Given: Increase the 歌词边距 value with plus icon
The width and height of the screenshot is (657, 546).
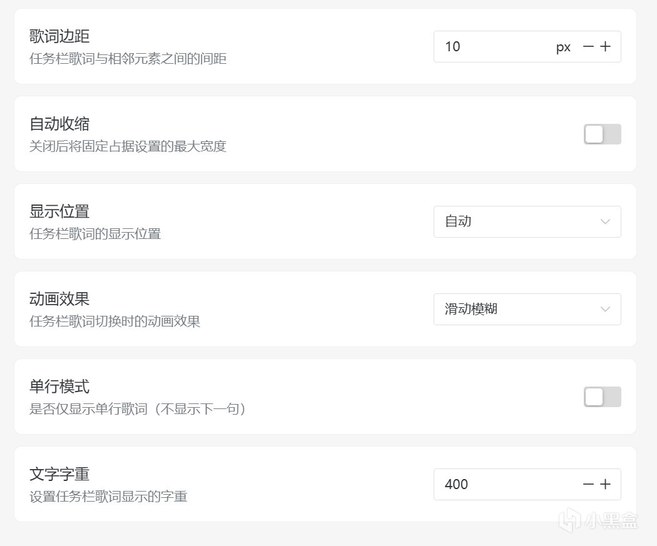Looking at the screenshot, I should click(x=605, y=47).
